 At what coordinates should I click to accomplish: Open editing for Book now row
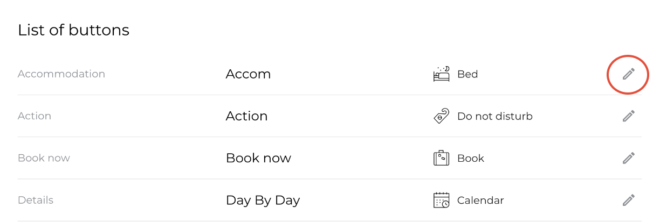pos(628,158)
